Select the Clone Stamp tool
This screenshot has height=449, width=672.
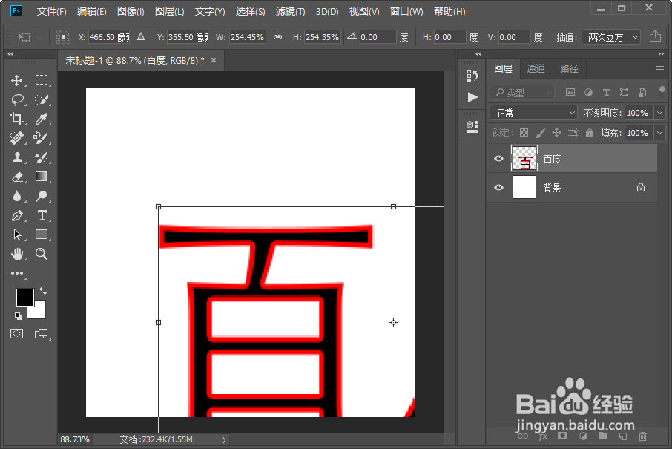coord(17,157)
